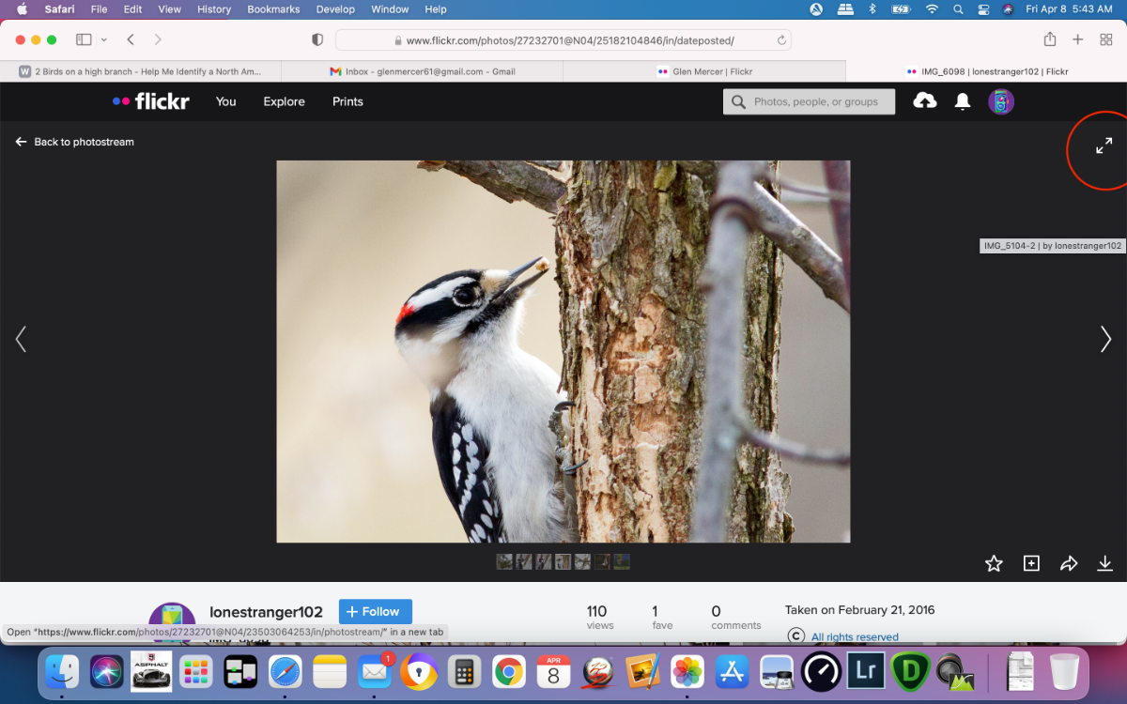
Task: Open the copyright symbol next to All rights reserved
Action: (x=796, y=636)
